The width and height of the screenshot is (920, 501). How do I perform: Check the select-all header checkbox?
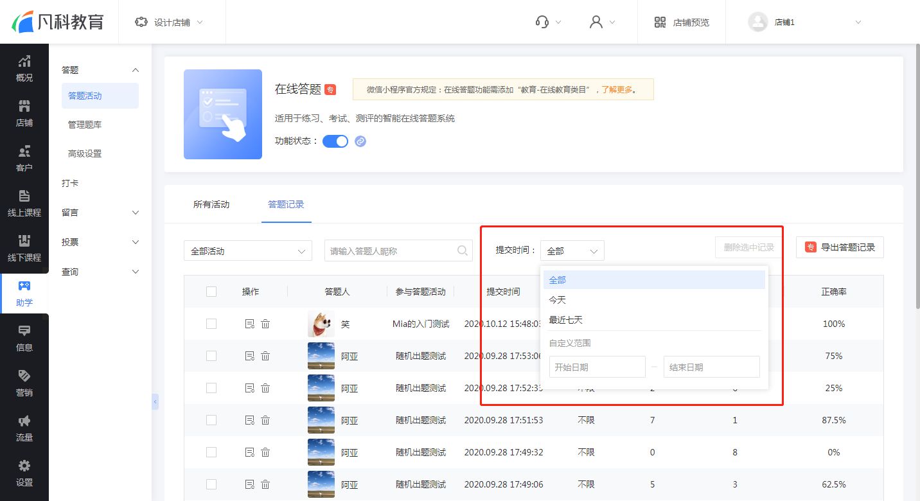tap(211, 292)
